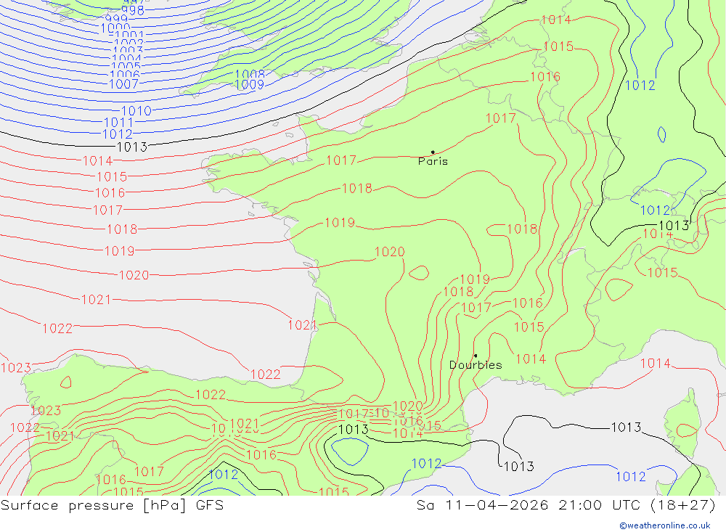
Task: Click the blue 1006 isobar label
Action: 125,75
